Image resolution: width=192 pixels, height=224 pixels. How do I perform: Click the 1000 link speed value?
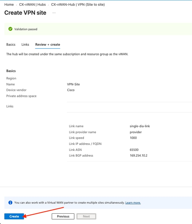133,138
